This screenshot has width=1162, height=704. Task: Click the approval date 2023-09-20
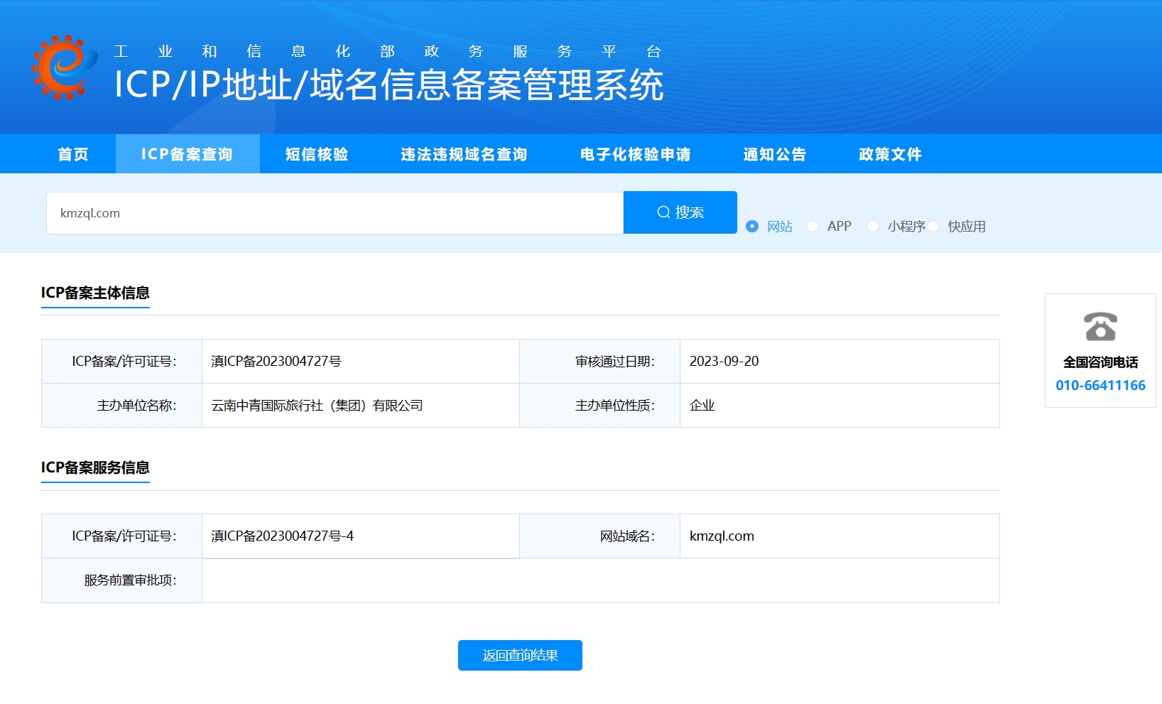[x=724, y=361]
